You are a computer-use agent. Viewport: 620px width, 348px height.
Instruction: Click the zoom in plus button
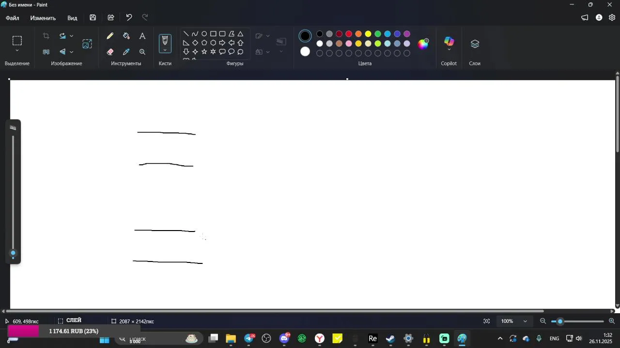click(x=612, y=321)
